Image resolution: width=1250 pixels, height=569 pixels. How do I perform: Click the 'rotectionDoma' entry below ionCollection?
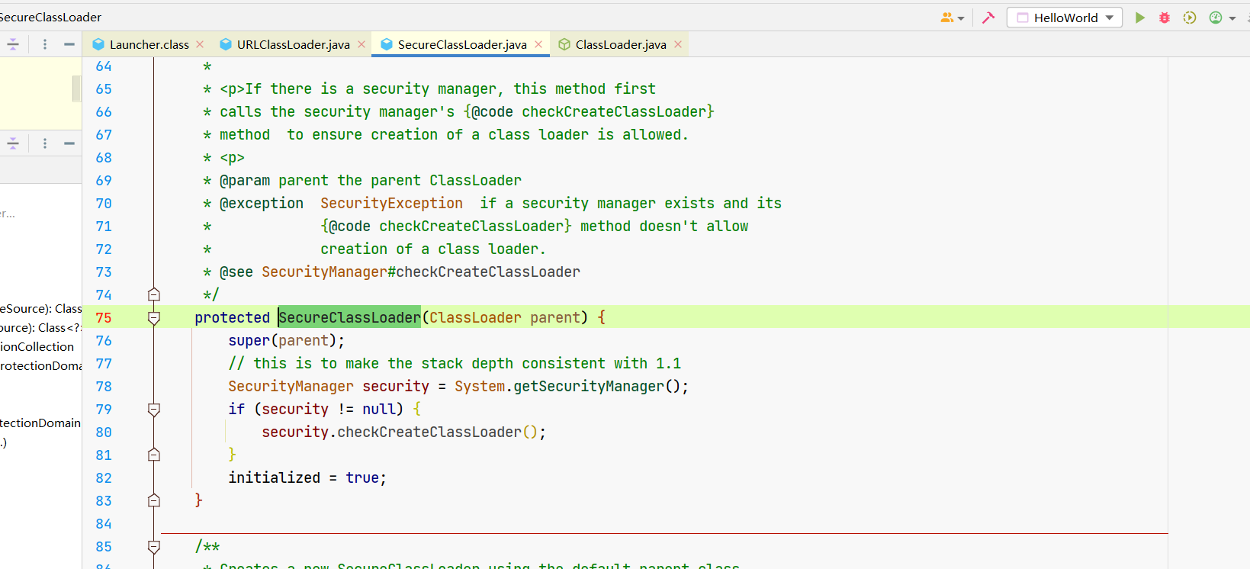pyautogui.click(x=40, y=365)
